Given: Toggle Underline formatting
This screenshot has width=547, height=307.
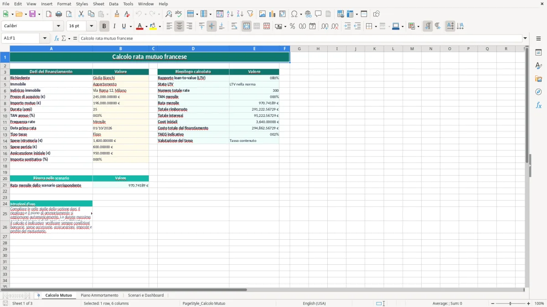Looking at the screenshot, I should [x=124, y=26].
